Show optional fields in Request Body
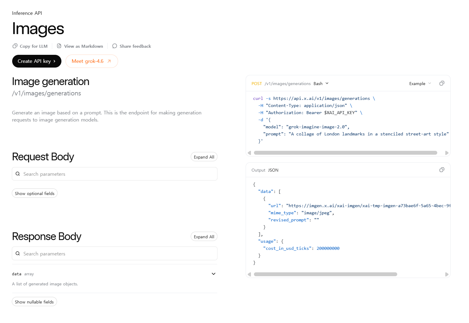The width and height of the screenshot is (469, 323). pyautogui.click(x=35, y=194)
